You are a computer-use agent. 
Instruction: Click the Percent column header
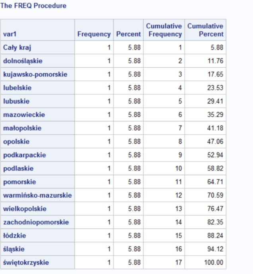coord(128,34)
